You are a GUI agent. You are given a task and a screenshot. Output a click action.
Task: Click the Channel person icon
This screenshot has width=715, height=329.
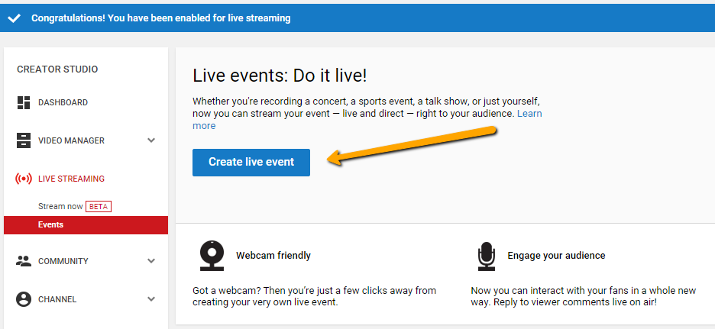pyautogui.click(x=24, y=299)
